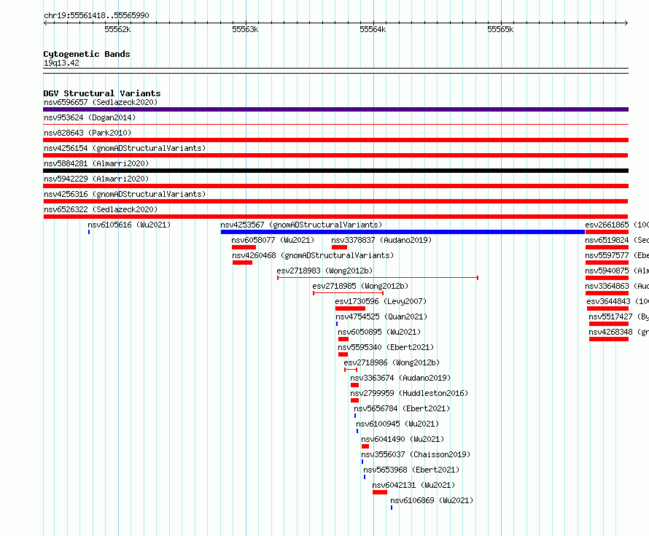
Task: Select the red nsv6041490 variant bar
Action: tap(365, 446)
